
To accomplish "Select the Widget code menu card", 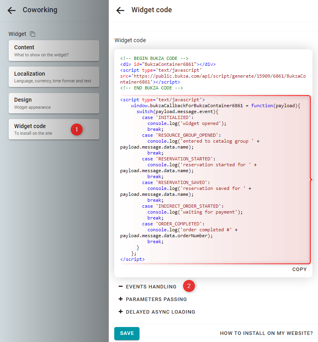I will pyautogui.click(x=54, y=129).
